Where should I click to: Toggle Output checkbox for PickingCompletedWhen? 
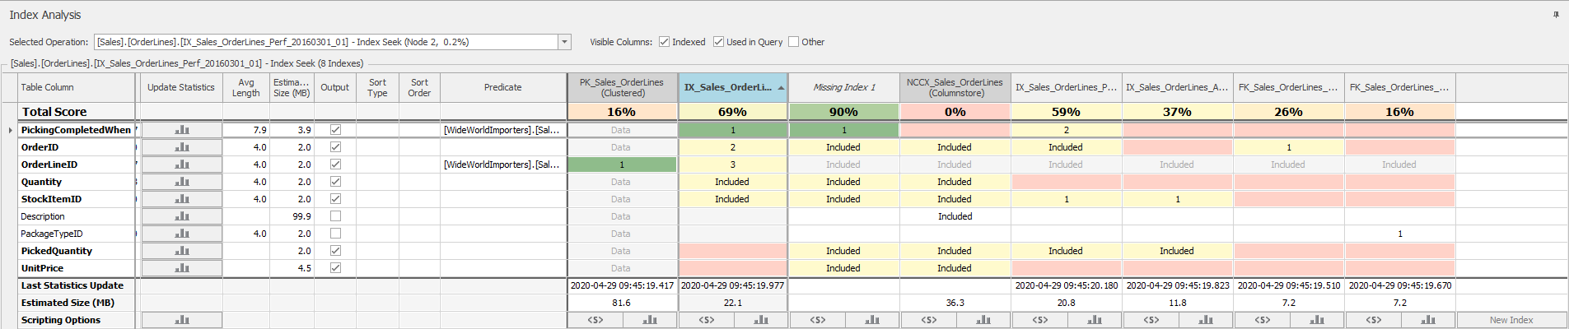pyautogui.click(x=335, y=130)
